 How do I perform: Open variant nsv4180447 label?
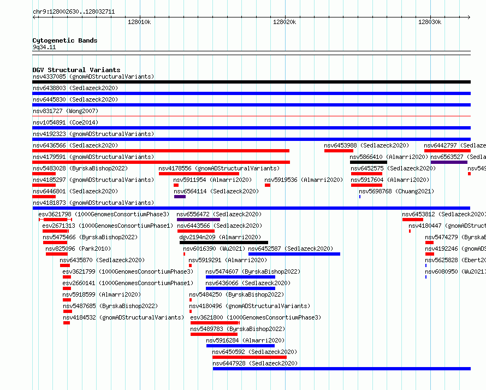[447, 226]
